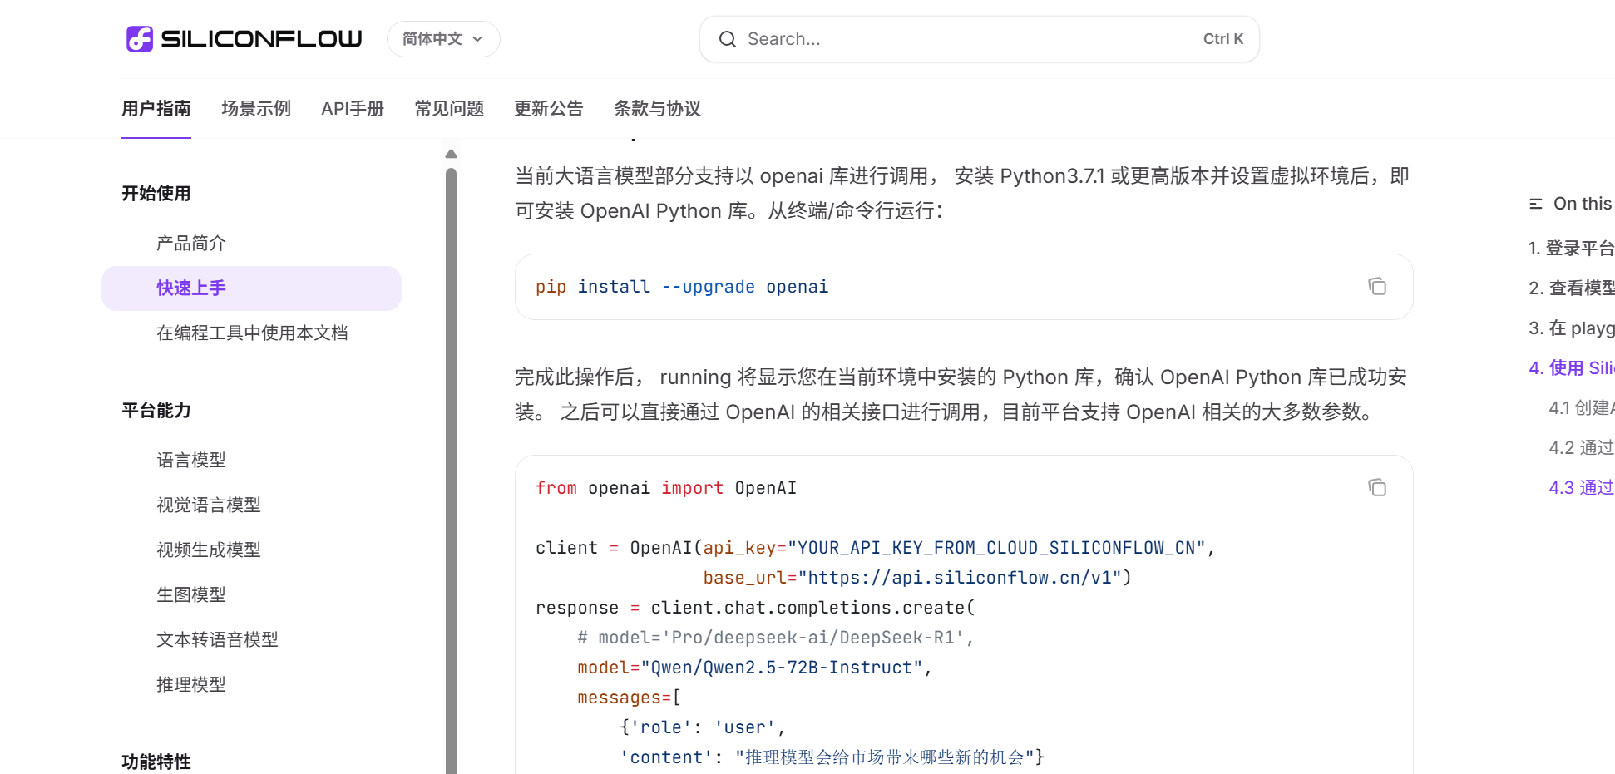Click the api_key placeholder string

click(996, 548)
